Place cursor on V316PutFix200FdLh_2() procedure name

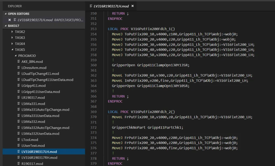(153, 112)
